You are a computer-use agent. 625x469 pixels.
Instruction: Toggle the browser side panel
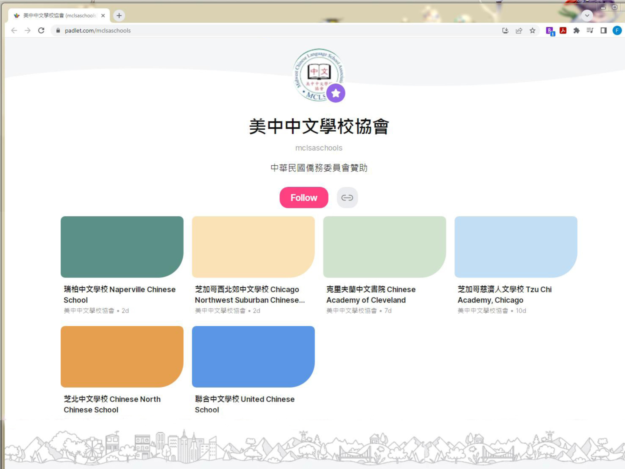(x=603, y=31)
